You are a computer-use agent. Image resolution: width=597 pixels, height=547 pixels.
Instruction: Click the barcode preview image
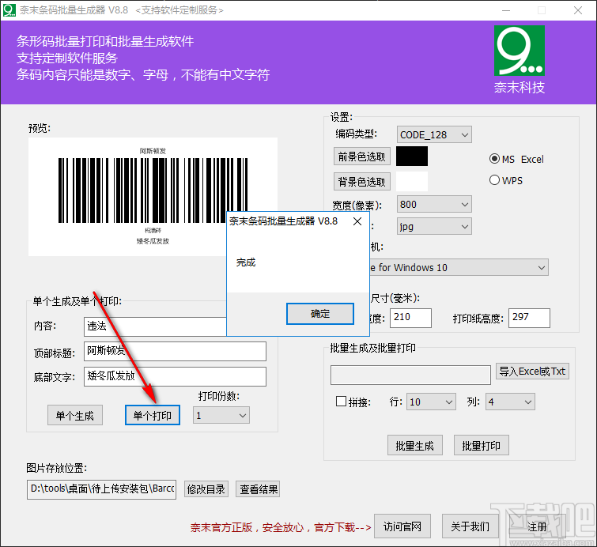pos(153,196)
